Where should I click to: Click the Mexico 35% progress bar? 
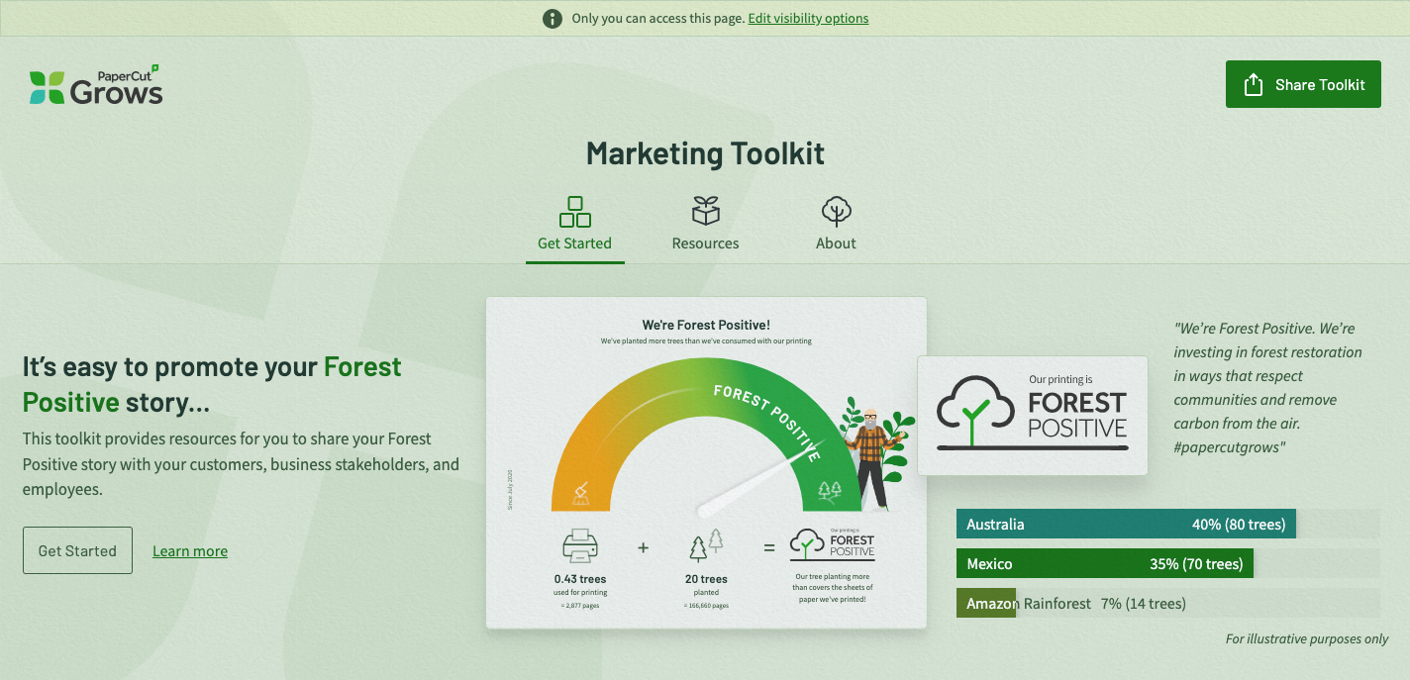pyautogui.click(x=1104, y=564)
